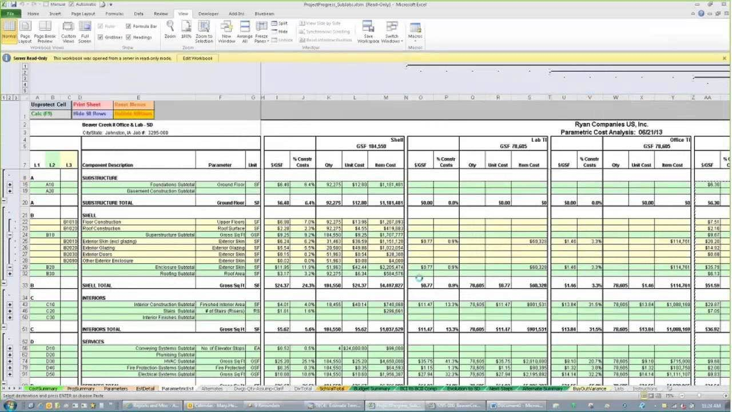Image resolution: width=732 pixels, height=412 pixels.
Task: Select the Budget Summary sheet tab
Action: [x=373, y=388]
